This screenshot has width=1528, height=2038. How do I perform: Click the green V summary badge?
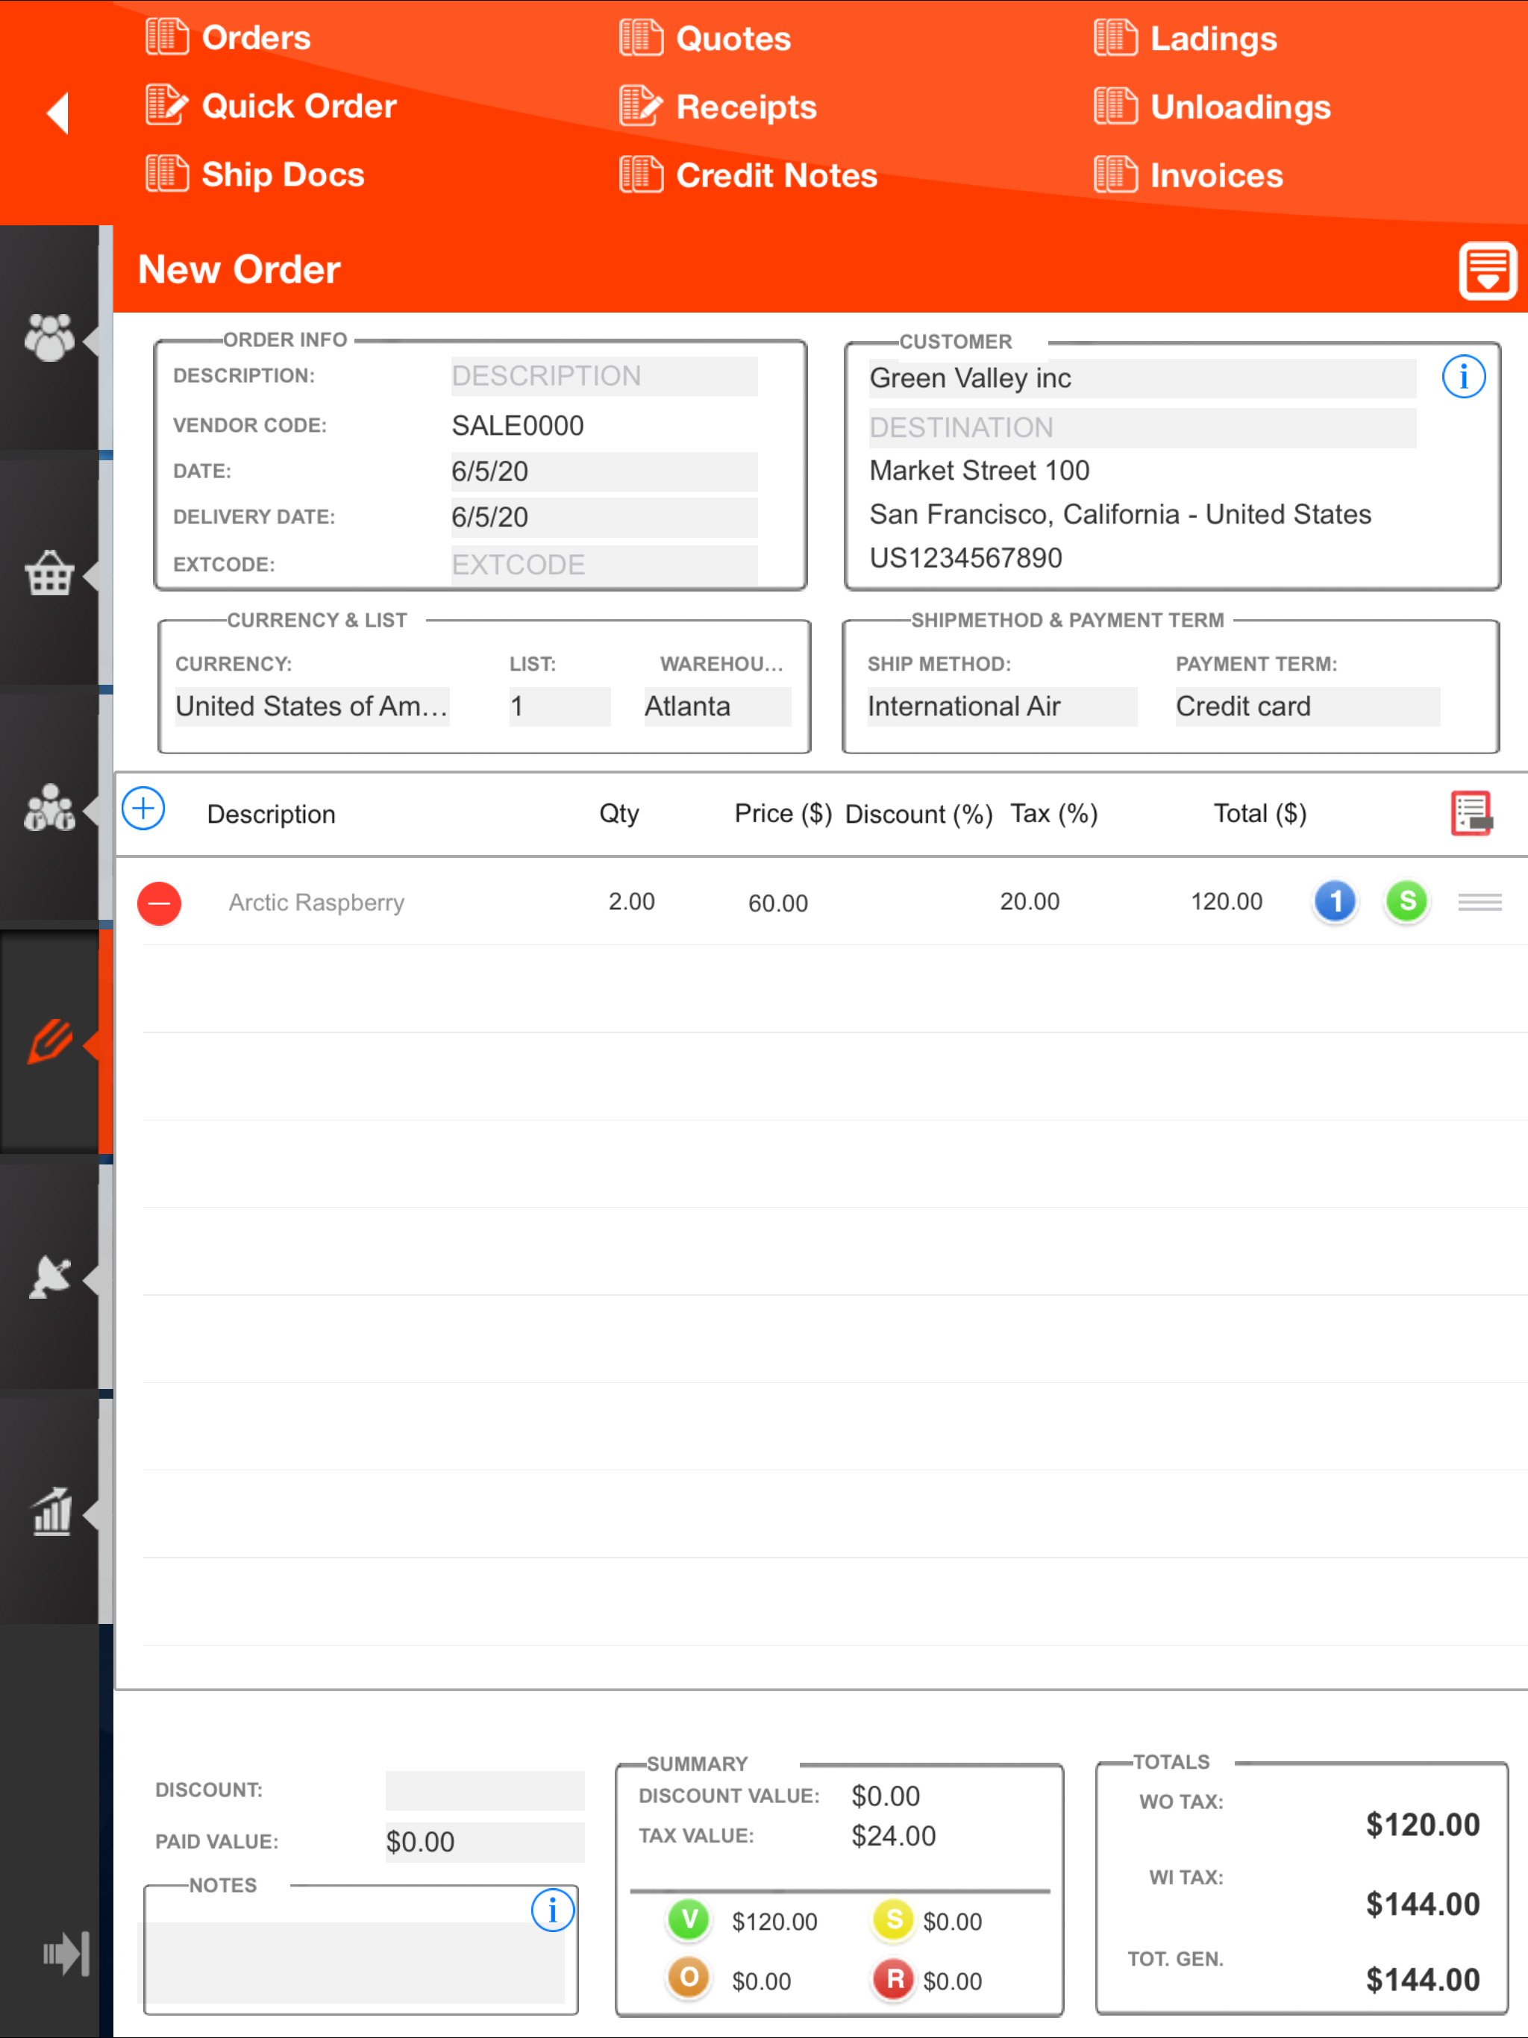pyautogui.click(x=689, y=1920)
